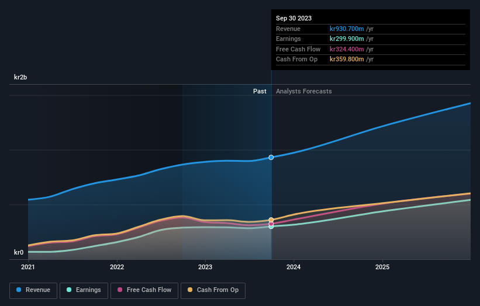
Task: Toggle the Earnings legend series
Action: click(x=84, y=290)
